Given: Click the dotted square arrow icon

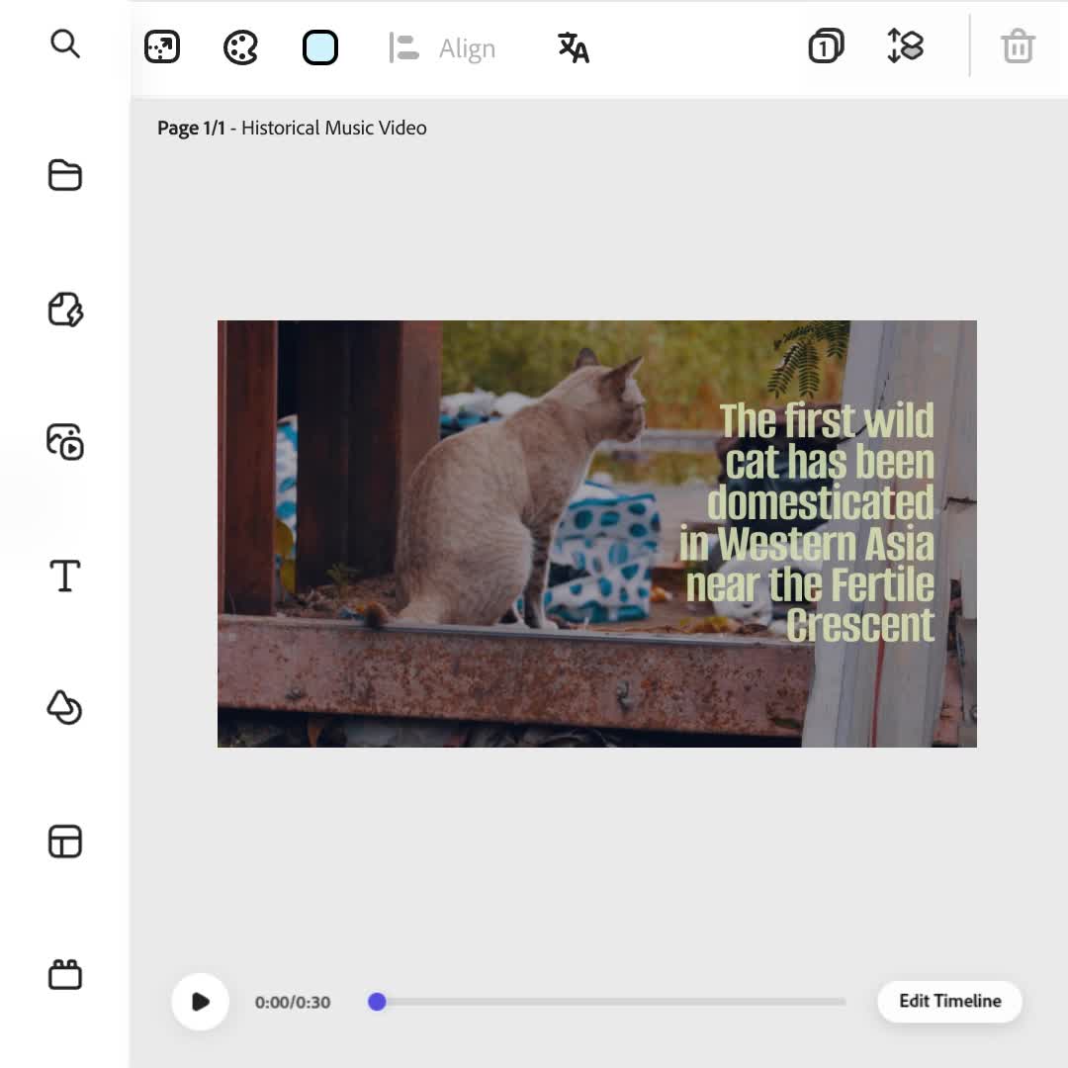Looking at the screenshot, I should (x=162, y=47).
